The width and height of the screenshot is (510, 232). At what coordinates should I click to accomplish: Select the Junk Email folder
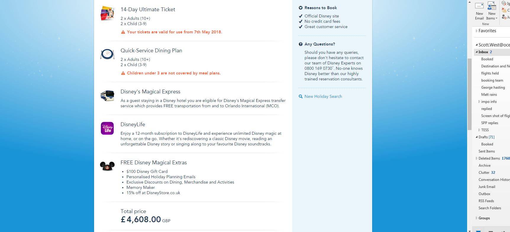point(487,187)
